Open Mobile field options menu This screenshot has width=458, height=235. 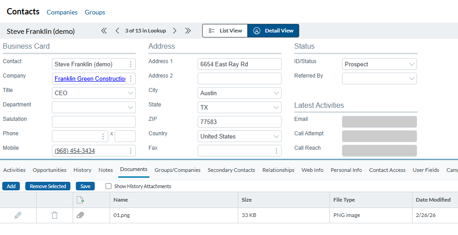(130, 151)
